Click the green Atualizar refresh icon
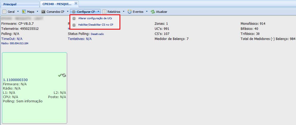296x125 pixels. (153, 12)
